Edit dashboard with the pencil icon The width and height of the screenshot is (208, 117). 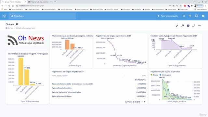coord(177,26)
